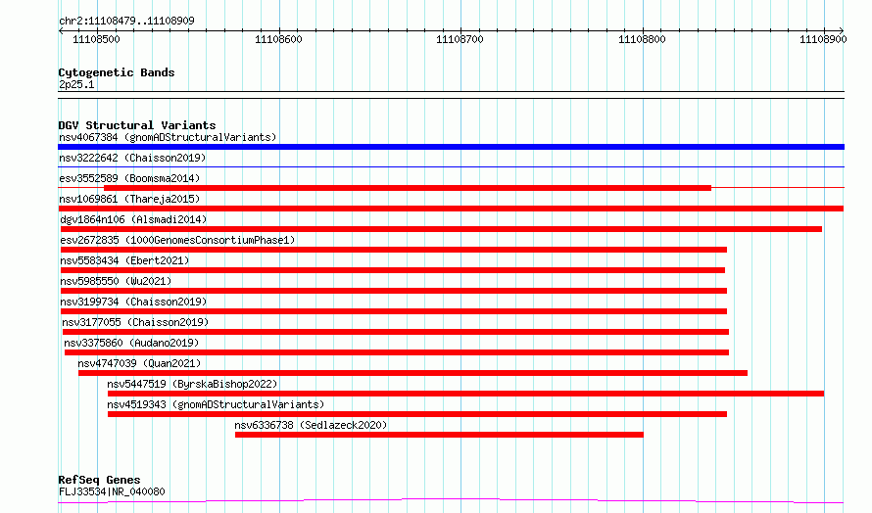Screen dimensions: 872x513
Task: Select the red bar under nsv3177055
Action: point(396,332)
